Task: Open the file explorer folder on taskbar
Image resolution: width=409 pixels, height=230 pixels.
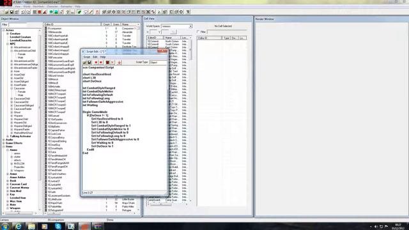Action: [x=31, y=226]
